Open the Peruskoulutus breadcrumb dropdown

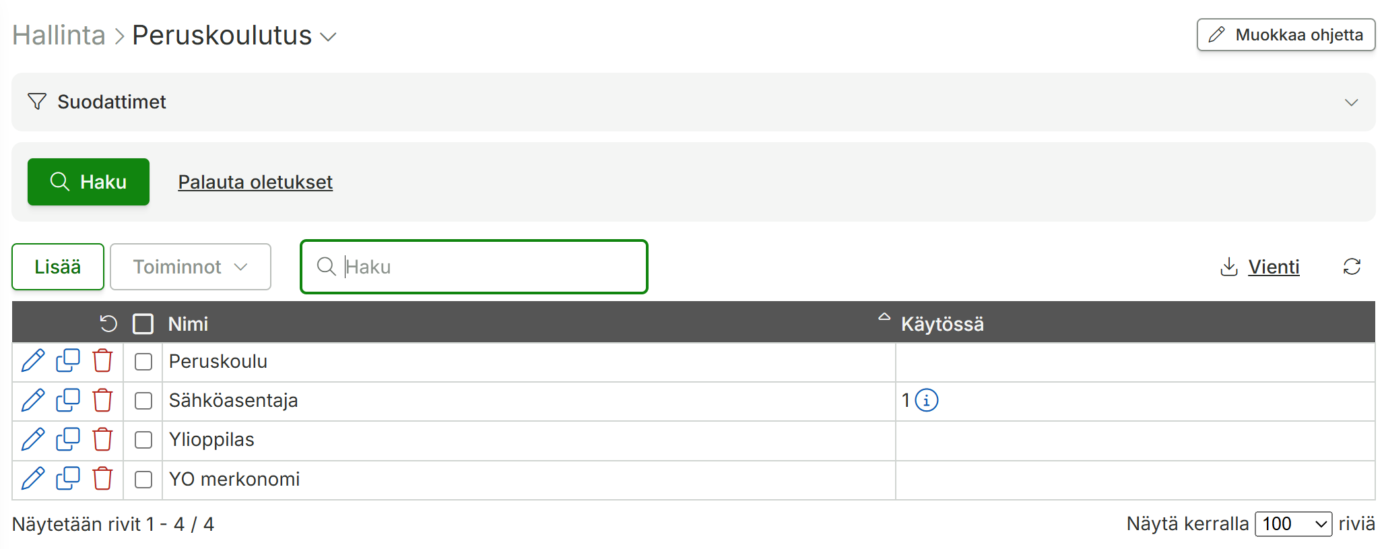(234, 35)
